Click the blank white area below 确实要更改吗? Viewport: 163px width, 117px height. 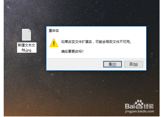pyautogui.click(x=96, y=56)
